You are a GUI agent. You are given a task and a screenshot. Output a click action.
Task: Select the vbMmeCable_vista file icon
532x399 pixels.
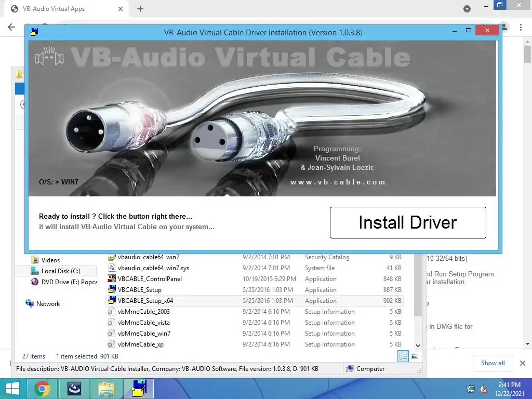pos(111,322)
